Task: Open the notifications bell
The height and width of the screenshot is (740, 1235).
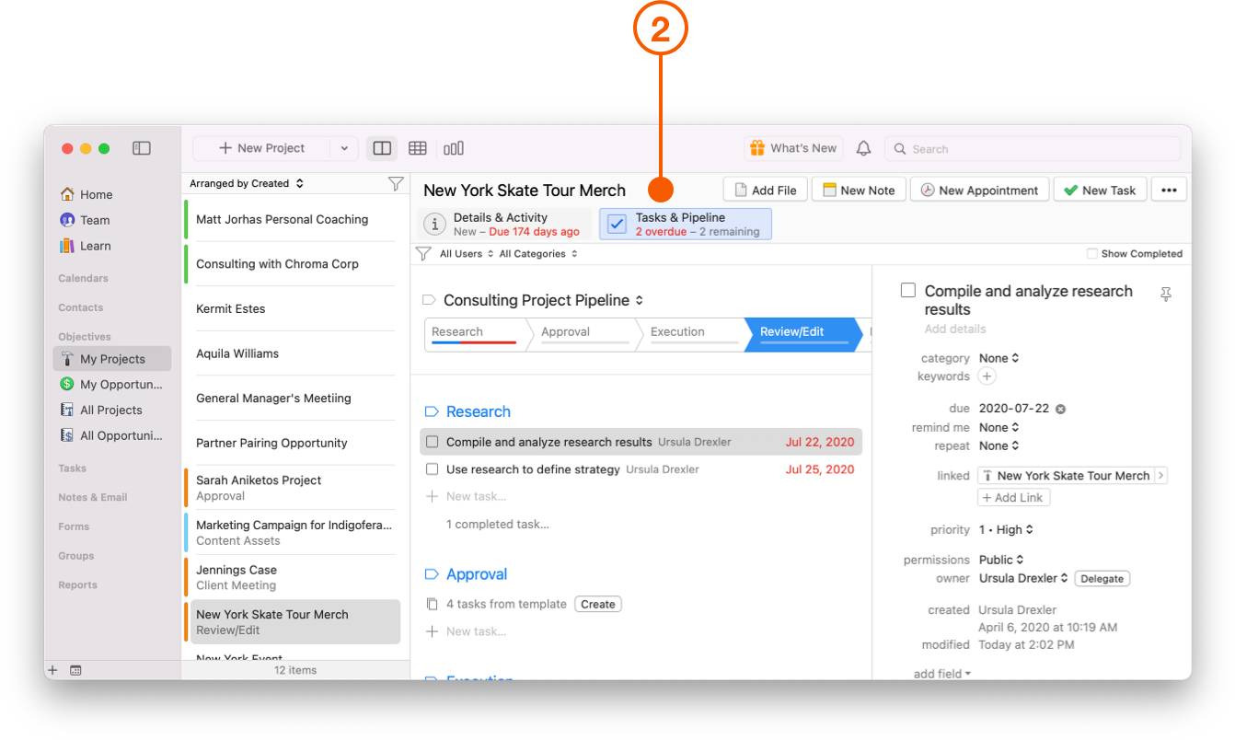Action: (863, 147)
